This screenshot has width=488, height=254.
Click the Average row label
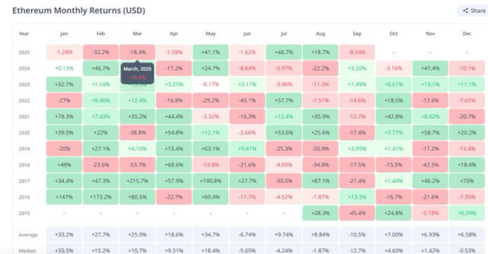28,235
